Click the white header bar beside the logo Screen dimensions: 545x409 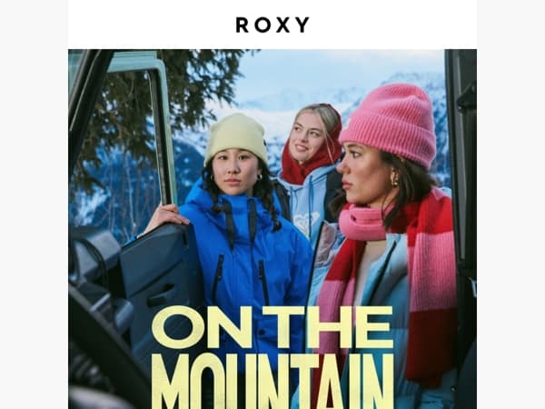tap(392, 25)
